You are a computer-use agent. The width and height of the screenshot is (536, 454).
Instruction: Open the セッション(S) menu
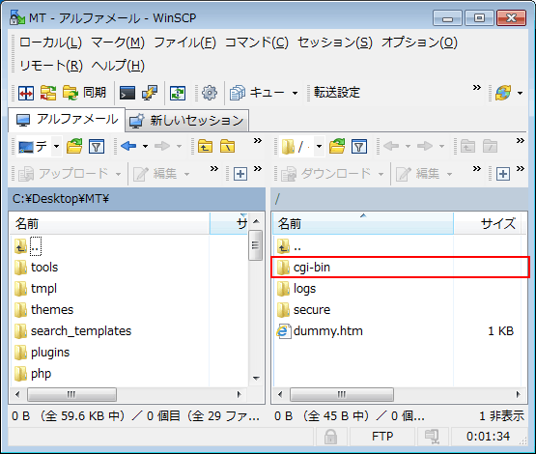(335, 43)
